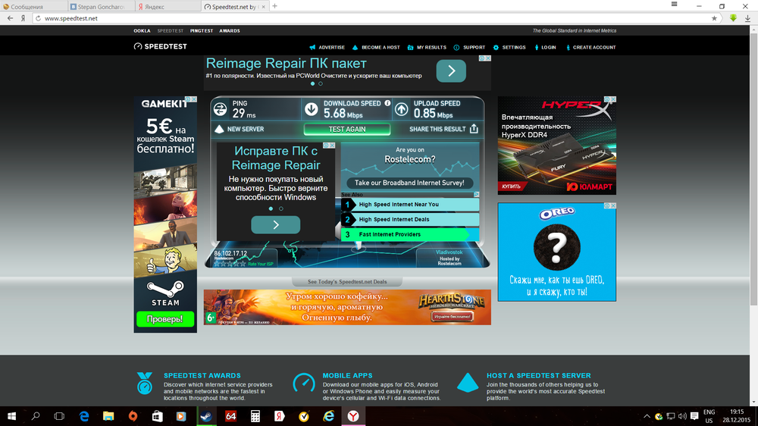The image size is (758, 426).
Task: Open Speedtest Settings
Action: pos(509,48)
